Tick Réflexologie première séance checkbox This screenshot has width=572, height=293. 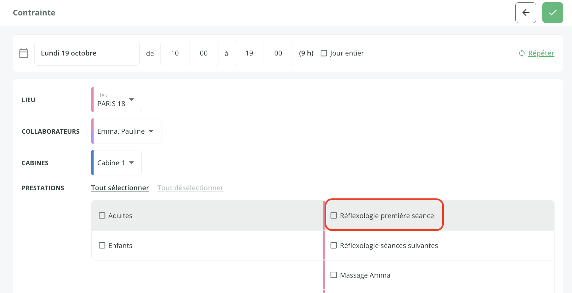[x=334, y=215]
